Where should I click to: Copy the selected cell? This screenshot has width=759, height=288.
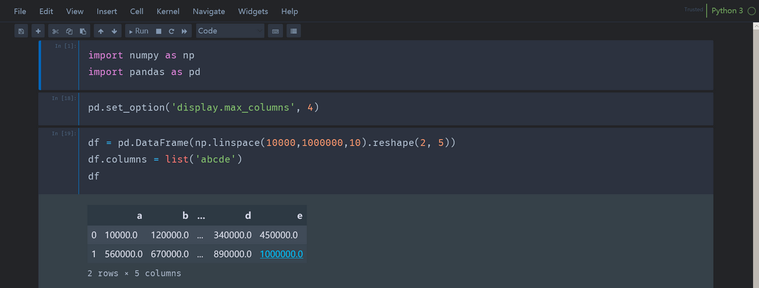point(69,31)
